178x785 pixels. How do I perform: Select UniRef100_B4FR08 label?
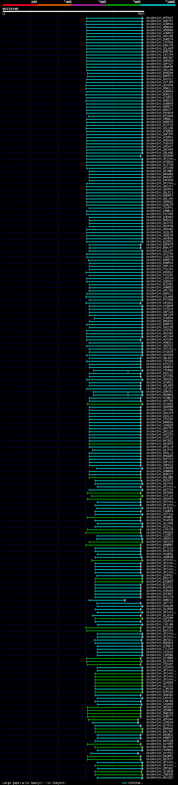point(159,180)
